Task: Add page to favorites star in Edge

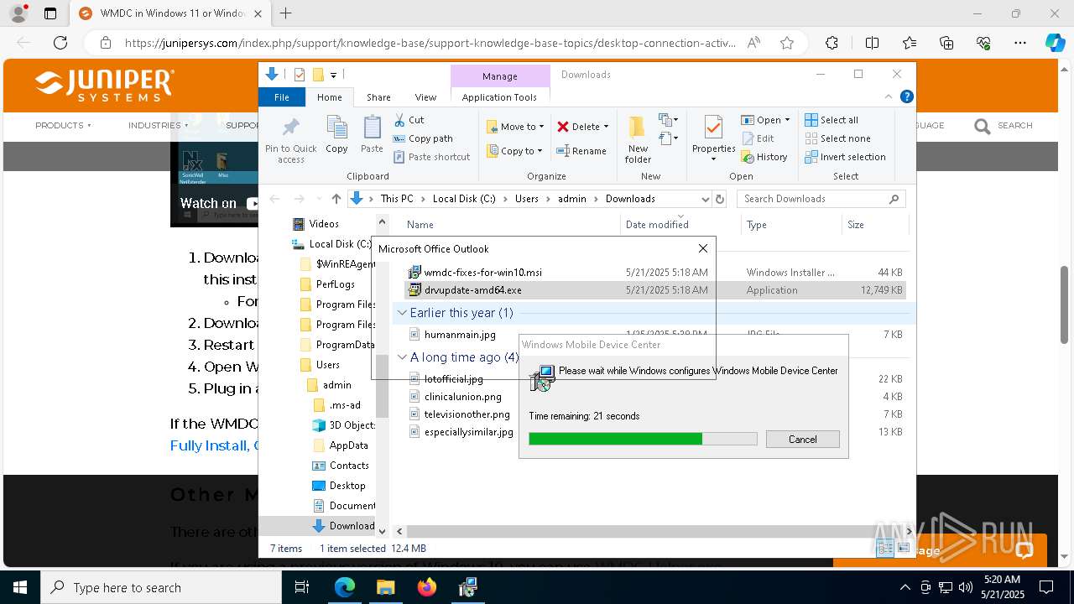Action: pyautogui.click(x=787, y=43)
